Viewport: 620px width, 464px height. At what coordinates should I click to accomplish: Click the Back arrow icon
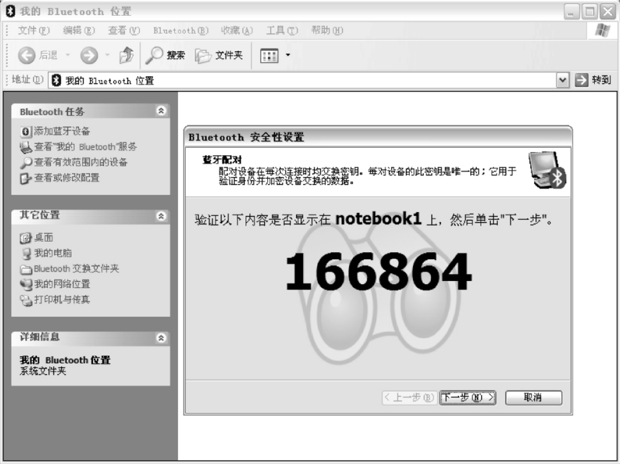[26, 55]
